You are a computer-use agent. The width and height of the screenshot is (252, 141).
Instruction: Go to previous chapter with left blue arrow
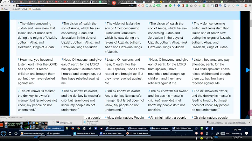tap(2, 70)
